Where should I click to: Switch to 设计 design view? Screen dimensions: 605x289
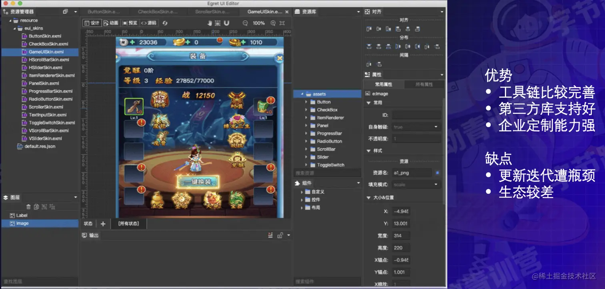[92, 23]
